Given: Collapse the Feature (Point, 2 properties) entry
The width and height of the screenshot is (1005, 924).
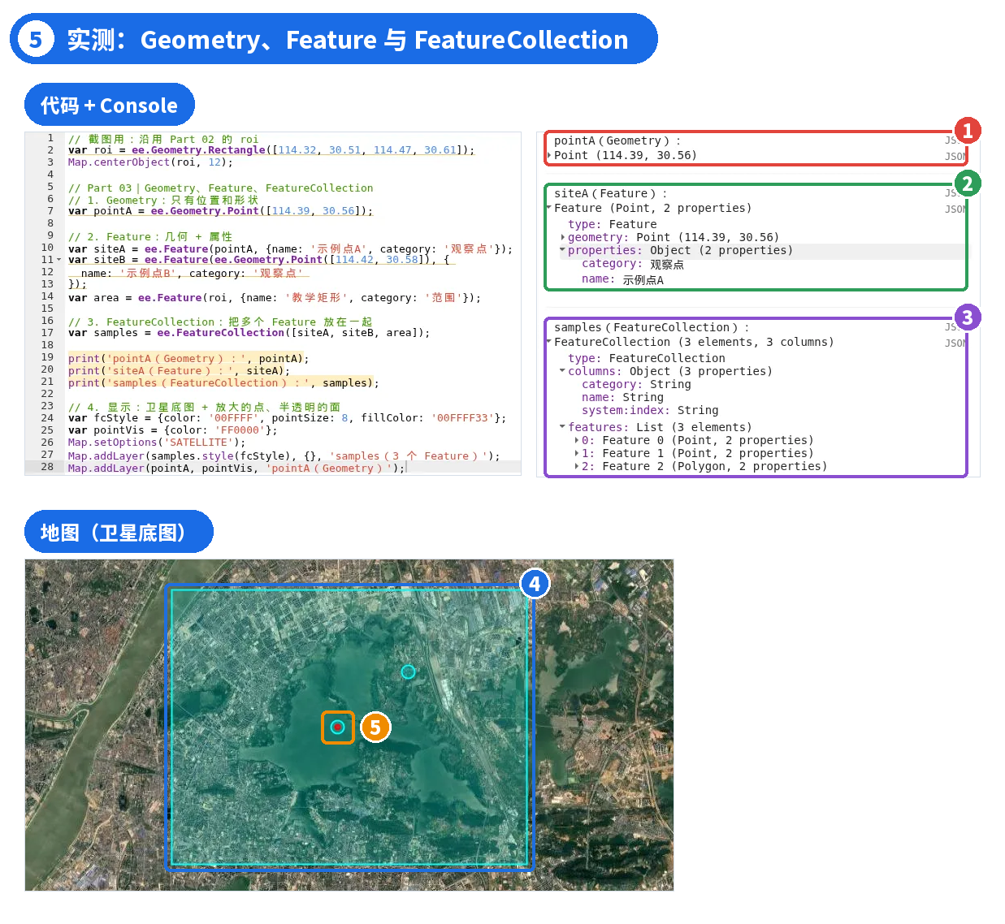Looking at the screenshot, I should point(549,208).
